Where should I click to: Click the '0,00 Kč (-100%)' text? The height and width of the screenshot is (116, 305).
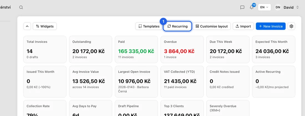[39, 87]
